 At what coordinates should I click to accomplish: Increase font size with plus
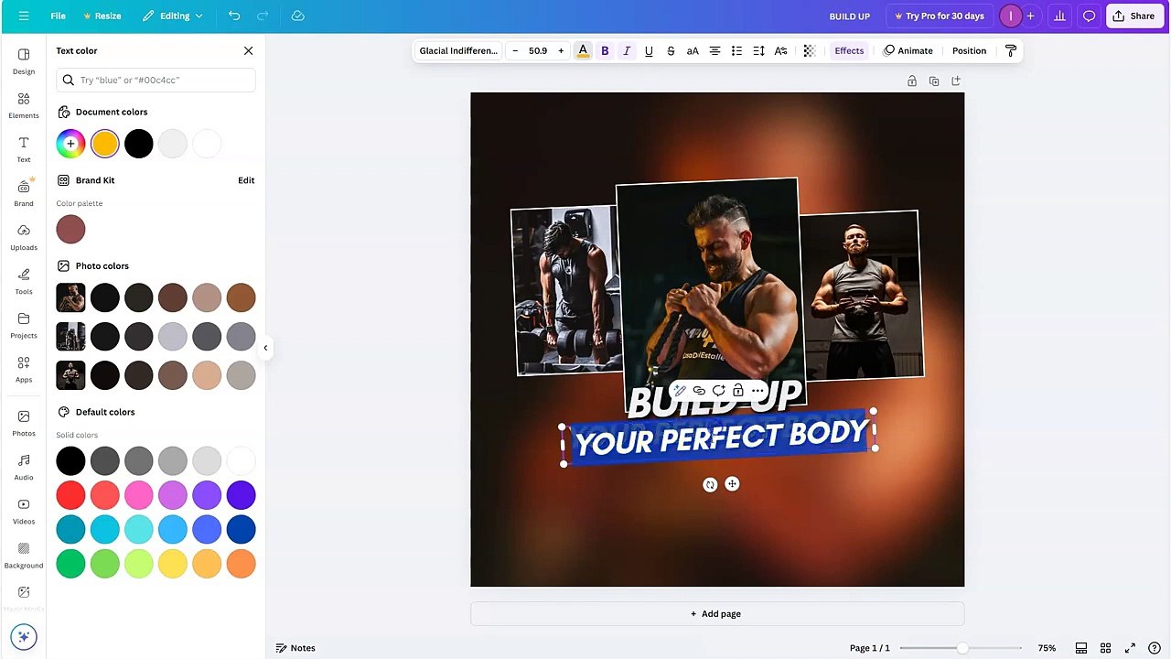click(x=561, y=50)
